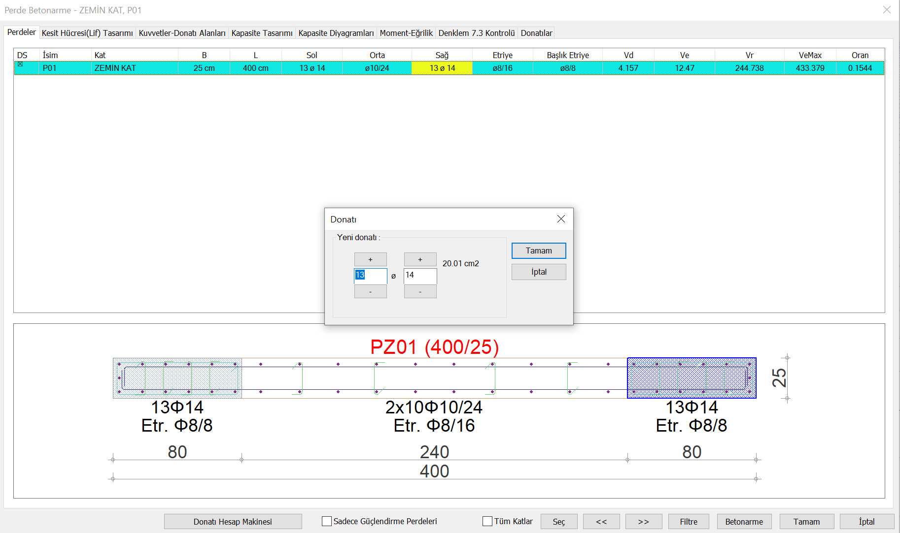Select the yellow Sağ cell 13 ø 14
Image resolution: width=900 pixels, height=533 pixels.
pos(442,68)
